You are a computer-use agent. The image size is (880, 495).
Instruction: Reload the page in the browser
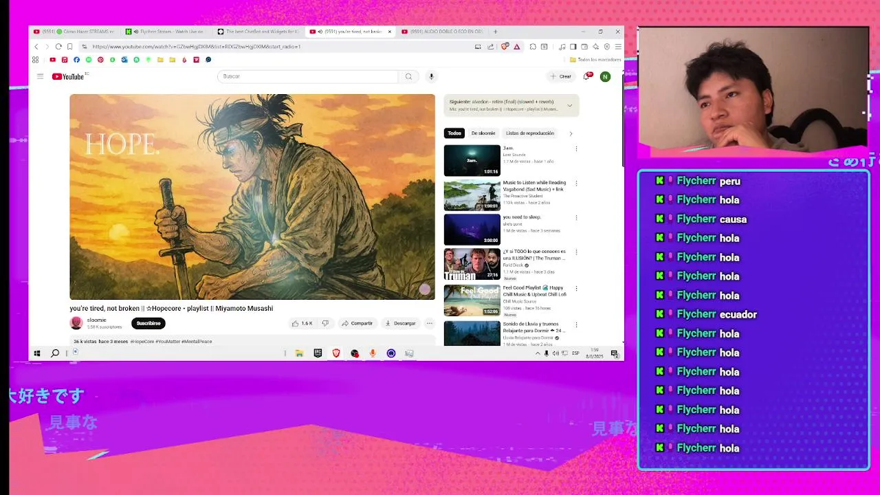58,47
